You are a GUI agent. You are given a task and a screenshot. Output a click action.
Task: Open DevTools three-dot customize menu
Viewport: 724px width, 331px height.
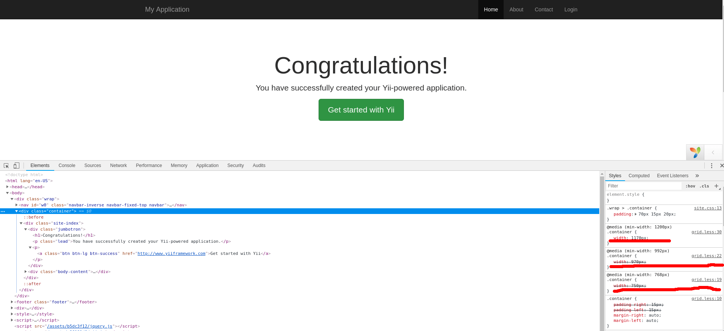coord(711,165)
